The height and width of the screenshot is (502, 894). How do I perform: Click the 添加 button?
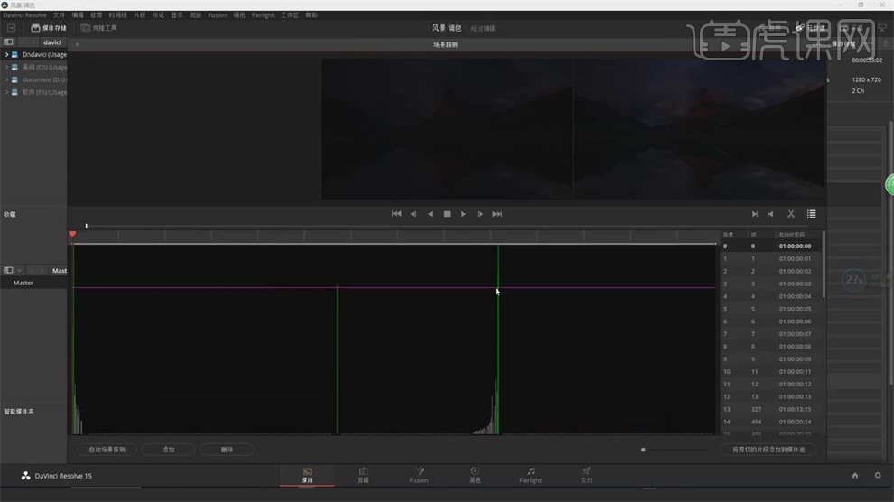tap(169, 450)
